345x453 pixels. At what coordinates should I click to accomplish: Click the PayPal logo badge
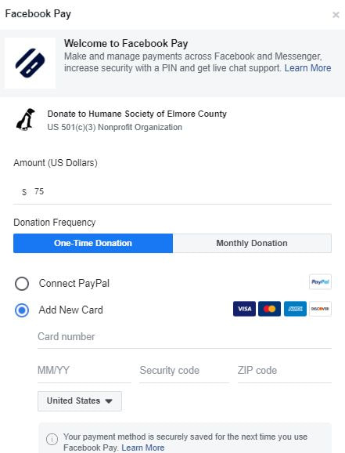click(320, 281)
